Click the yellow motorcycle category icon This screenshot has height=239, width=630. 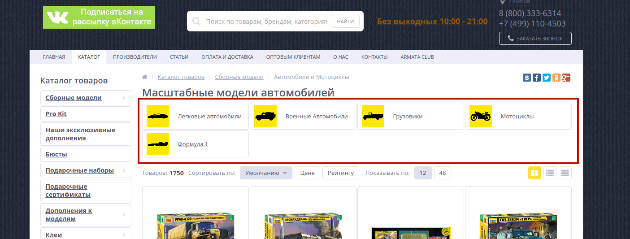[x=481, y=116]
